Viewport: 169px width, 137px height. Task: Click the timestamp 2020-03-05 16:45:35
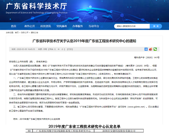26,49
